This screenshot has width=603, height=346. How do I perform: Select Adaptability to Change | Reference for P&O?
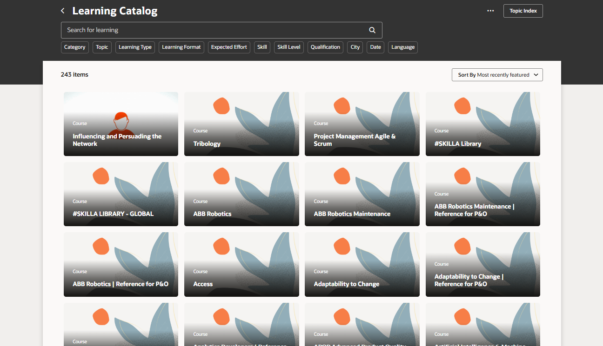click(483, 264)
